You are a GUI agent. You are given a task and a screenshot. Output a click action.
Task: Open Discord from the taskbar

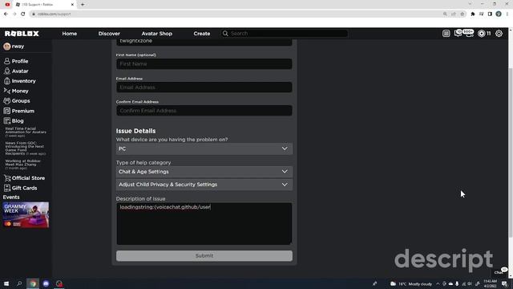pos(46,283)
